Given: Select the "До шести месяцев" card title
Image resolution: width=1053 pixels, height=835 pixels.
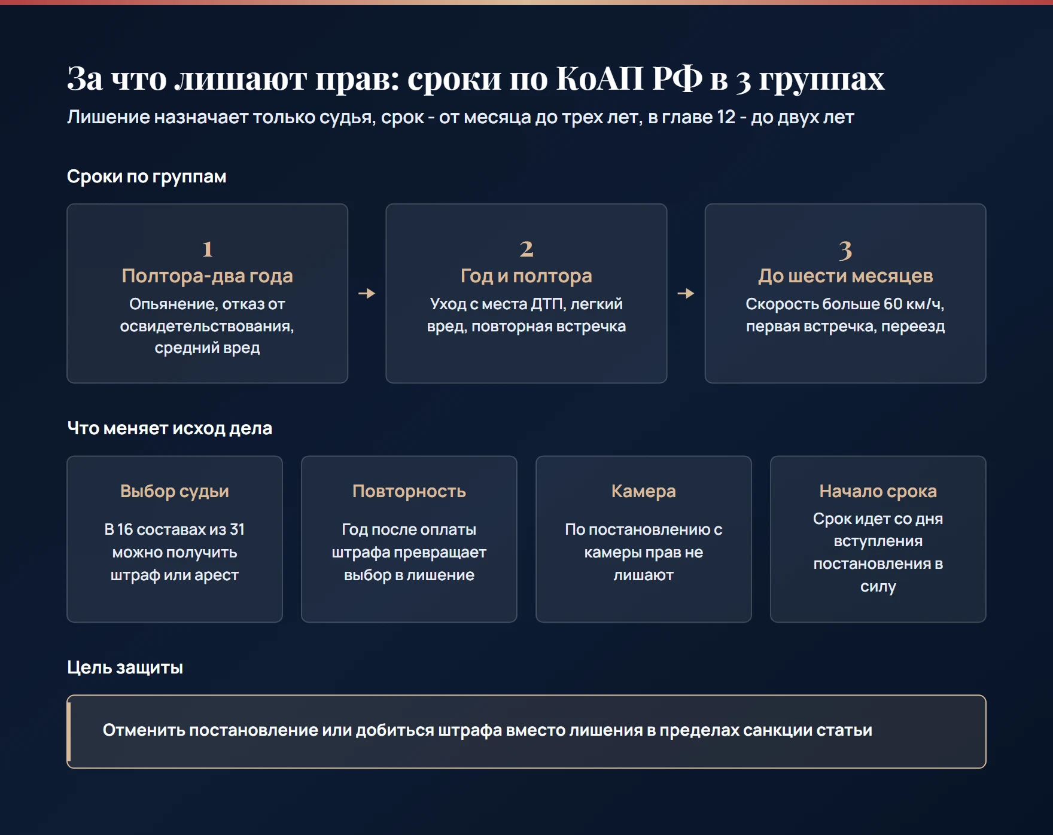Looking at the screenshot, I should [845, 276].
